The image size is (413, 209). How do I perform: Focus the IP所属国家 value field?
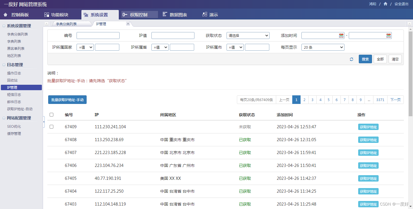(107, 47)
